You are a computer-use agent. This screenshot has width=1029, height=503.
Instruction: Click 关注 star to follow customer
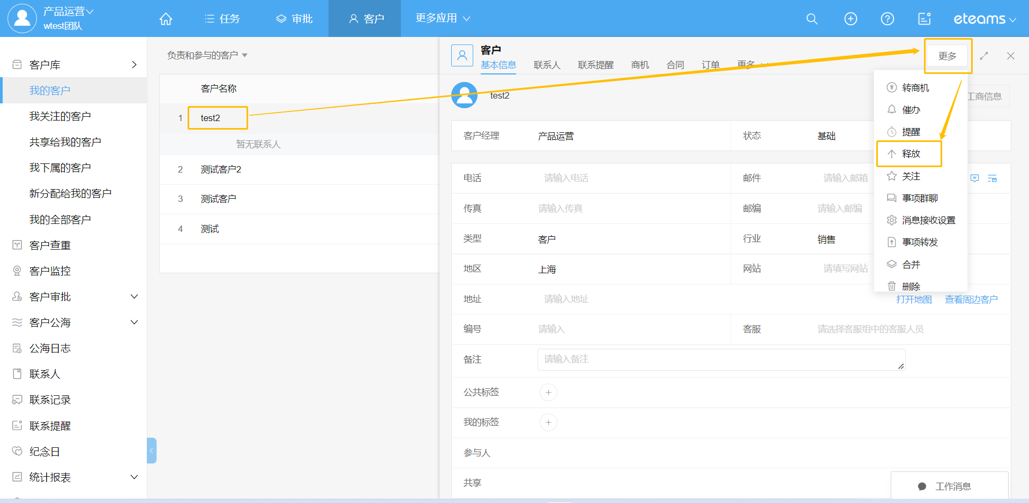pyautogui.click(x=910, y=176)
